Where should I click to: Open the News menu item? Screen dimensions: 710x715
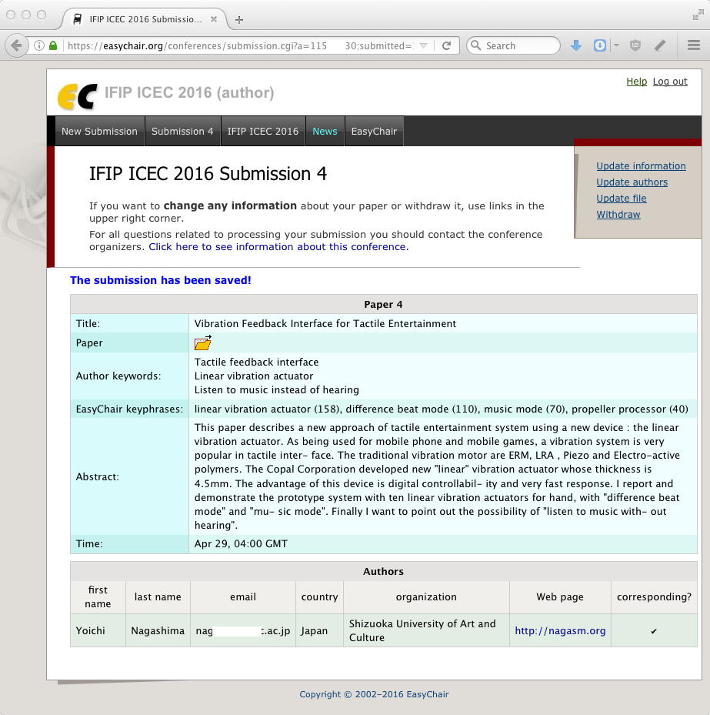(x=325, y=132)
